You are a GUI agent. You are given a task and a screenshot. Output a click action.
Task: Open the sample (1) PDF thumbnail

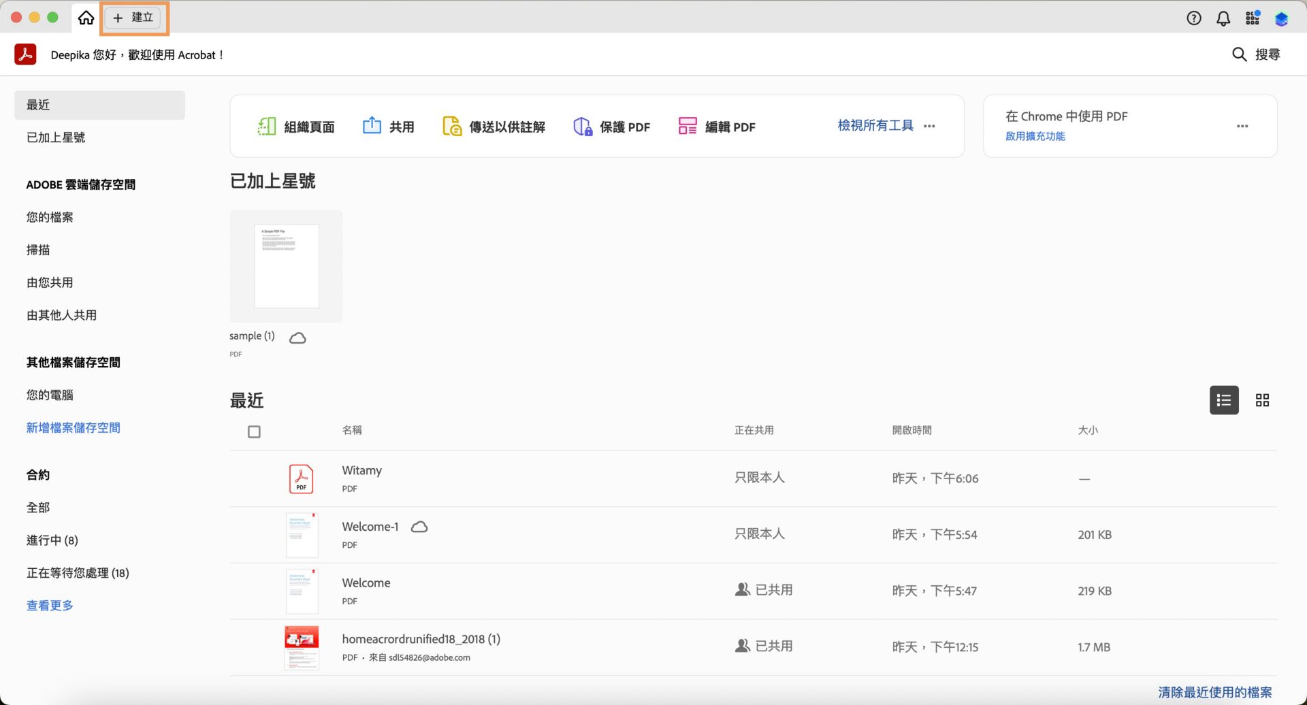(x=285, y=265)
